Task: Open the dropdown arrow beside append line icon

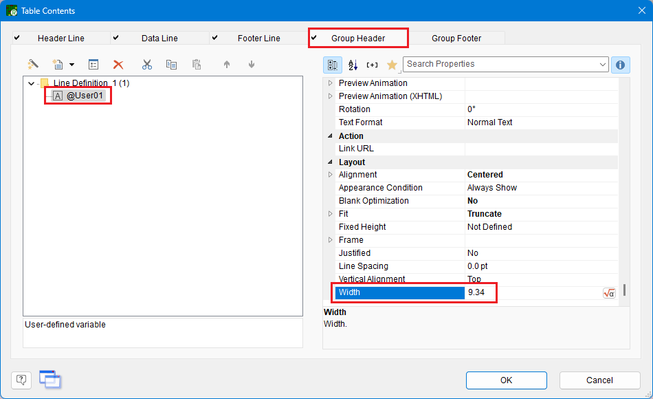Action: 71,65
